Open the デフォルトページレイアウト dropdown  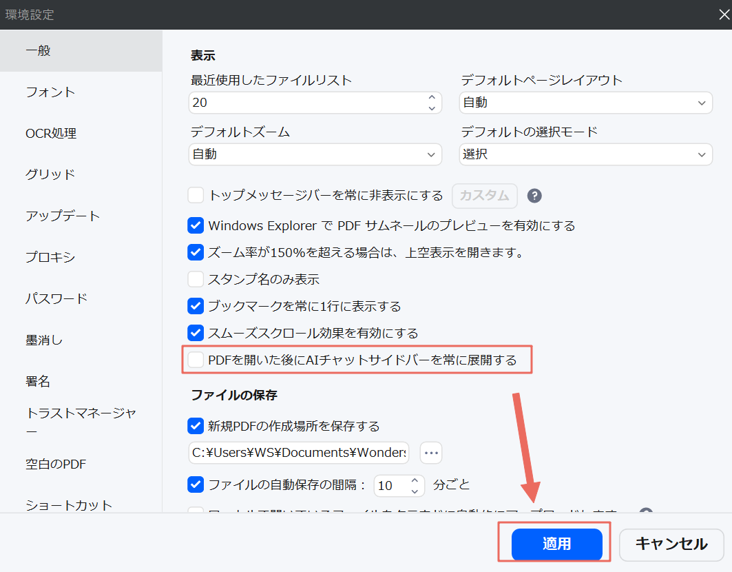pos(585,102)
